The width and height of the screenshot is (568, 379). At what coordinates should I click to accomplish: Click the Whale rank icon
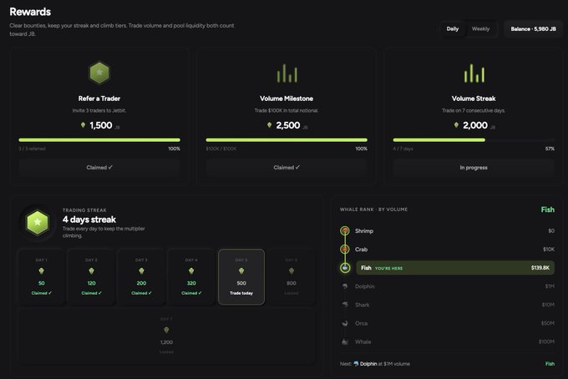pos(345,341)
